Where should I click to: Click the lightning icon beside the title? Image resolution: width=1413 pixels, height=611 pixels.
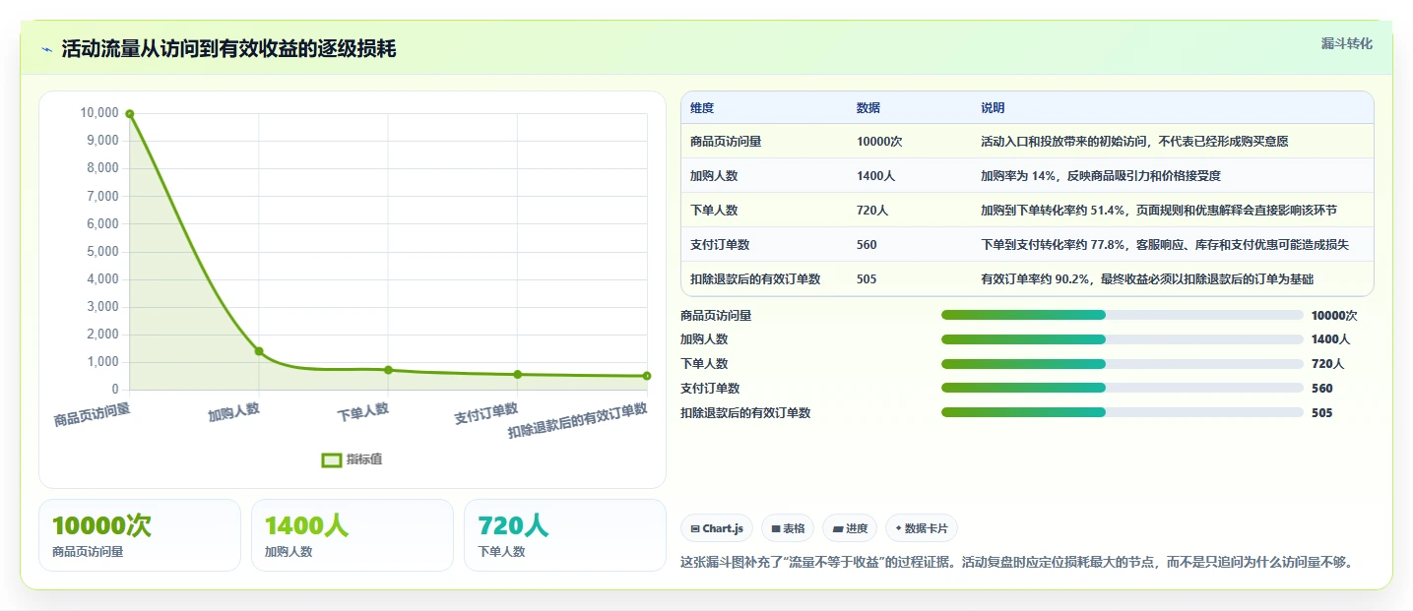coord(47,49)
